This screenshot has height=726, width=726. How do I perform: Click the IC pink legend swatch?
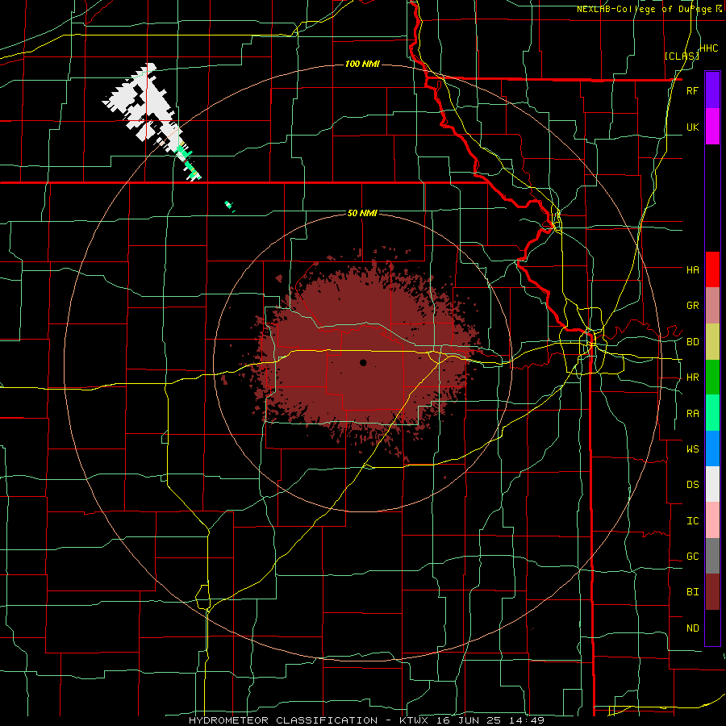click(x=712, y=520)
